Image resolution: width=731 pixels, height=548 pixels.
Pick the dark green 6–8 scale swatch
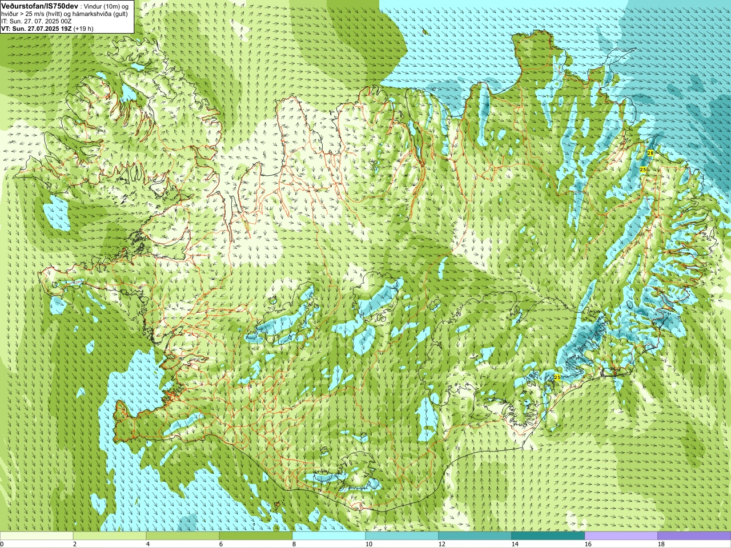[x=256, y=536]
